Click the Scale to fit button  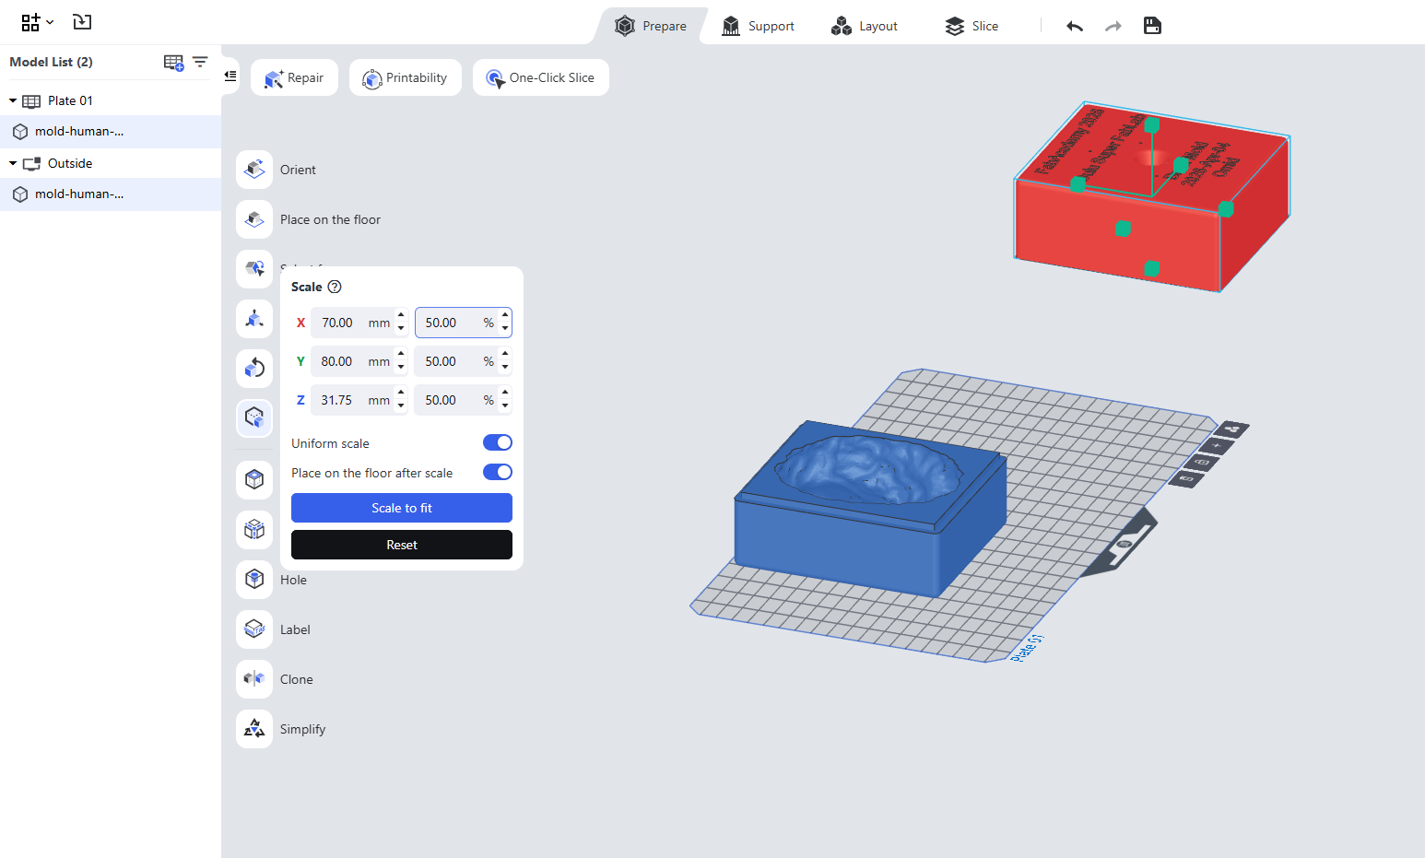click(x=402, y=508)
